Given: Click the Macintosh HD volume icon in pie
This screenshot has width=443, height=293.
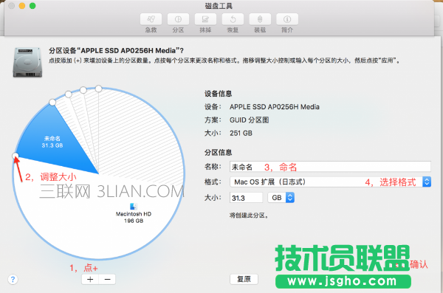Looking at the screenshot, I should pos(134,206).
